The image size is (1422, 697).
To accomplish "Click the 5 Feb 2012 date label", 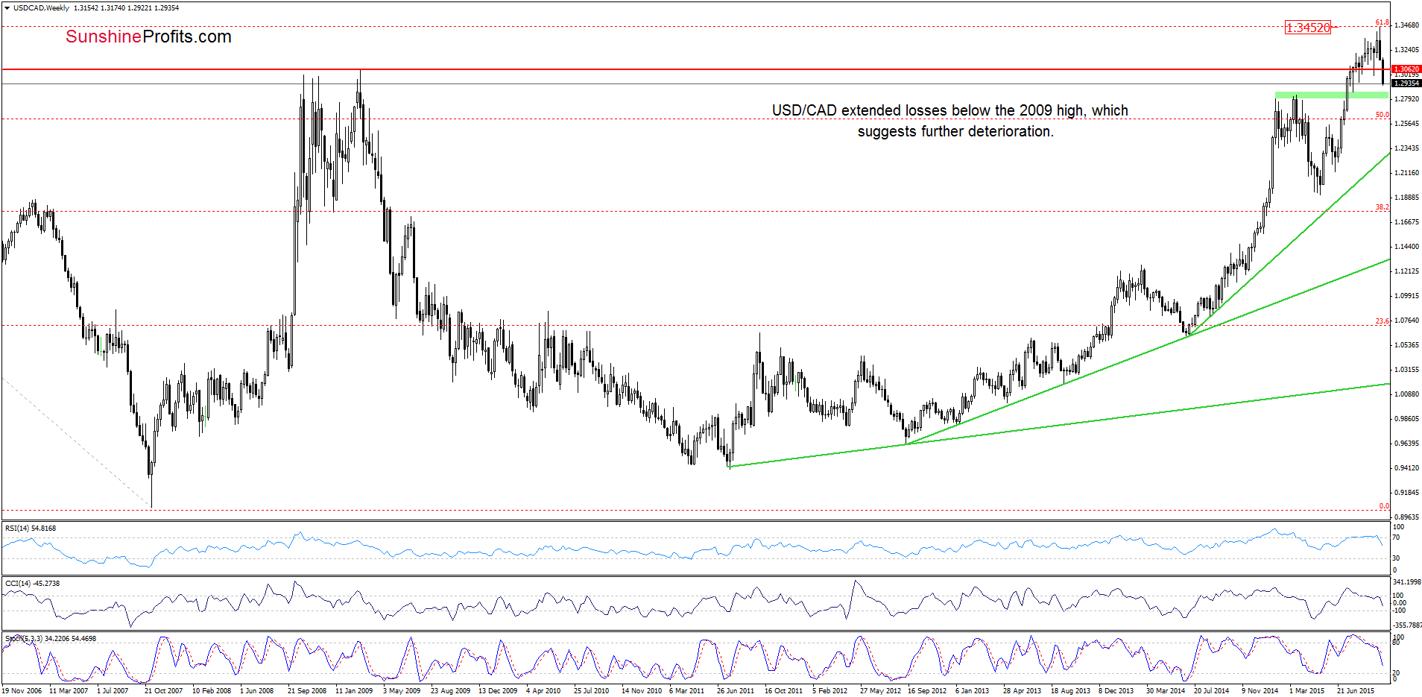I will coord(830,691).
